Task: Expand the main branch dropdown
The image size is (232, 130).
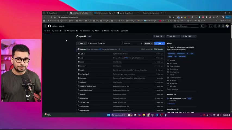Action: [x=81, y=43]
